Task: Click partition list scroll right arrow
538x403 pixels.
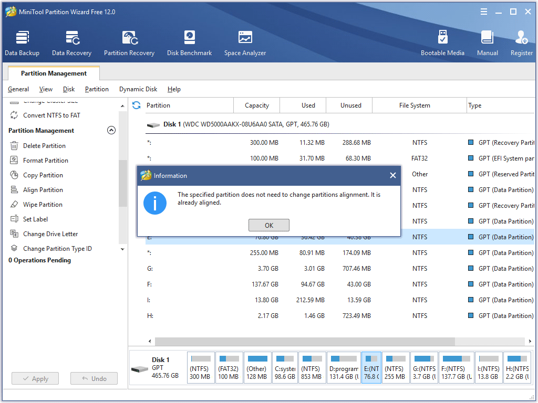Action: 530,341
